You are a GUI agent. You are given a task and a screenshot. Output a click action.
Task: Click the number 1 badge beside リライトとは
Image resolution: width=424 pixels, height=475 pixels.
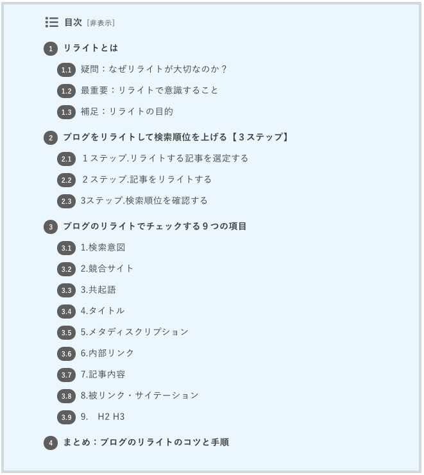tap(51, 49)
